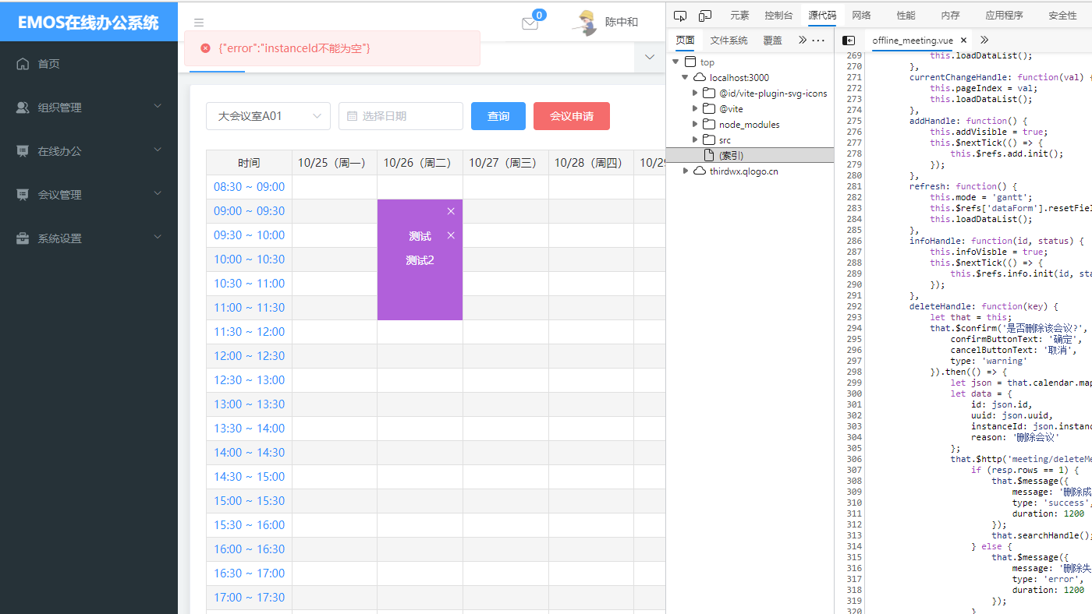Expand the 会议管理 menu chevron

[x=158, y=194]
